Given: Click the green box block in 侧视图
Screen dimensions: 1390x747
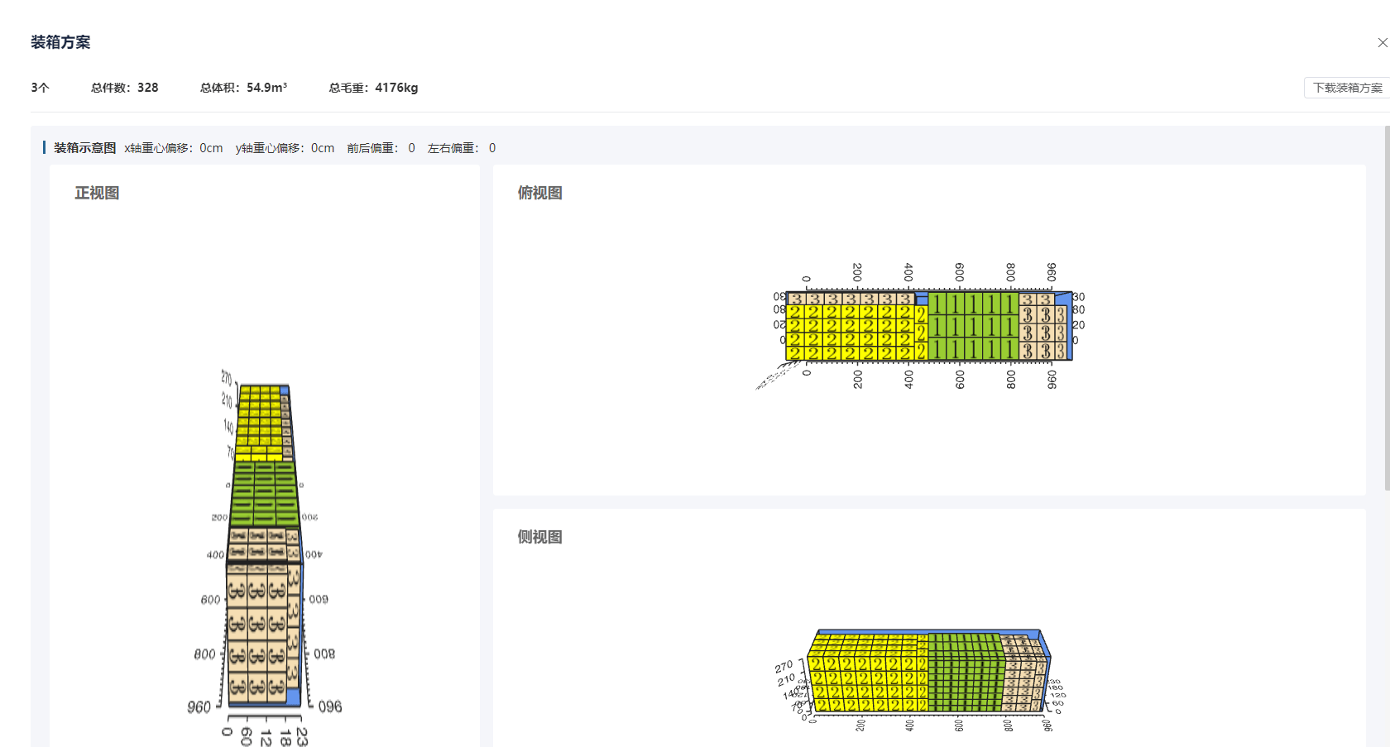Looking at the screenshot, I should (x=965, y=674).
